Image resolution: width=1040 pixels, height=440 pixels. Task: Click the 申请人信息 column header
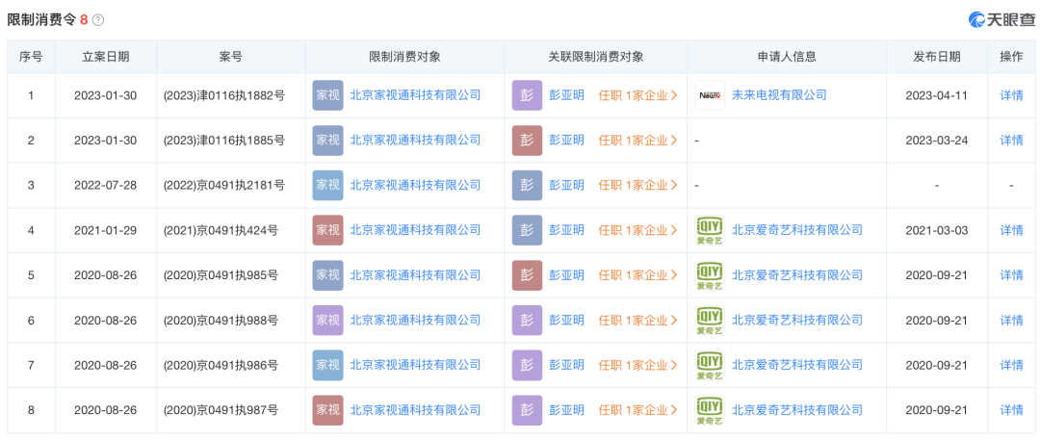[x=787, y=57]
